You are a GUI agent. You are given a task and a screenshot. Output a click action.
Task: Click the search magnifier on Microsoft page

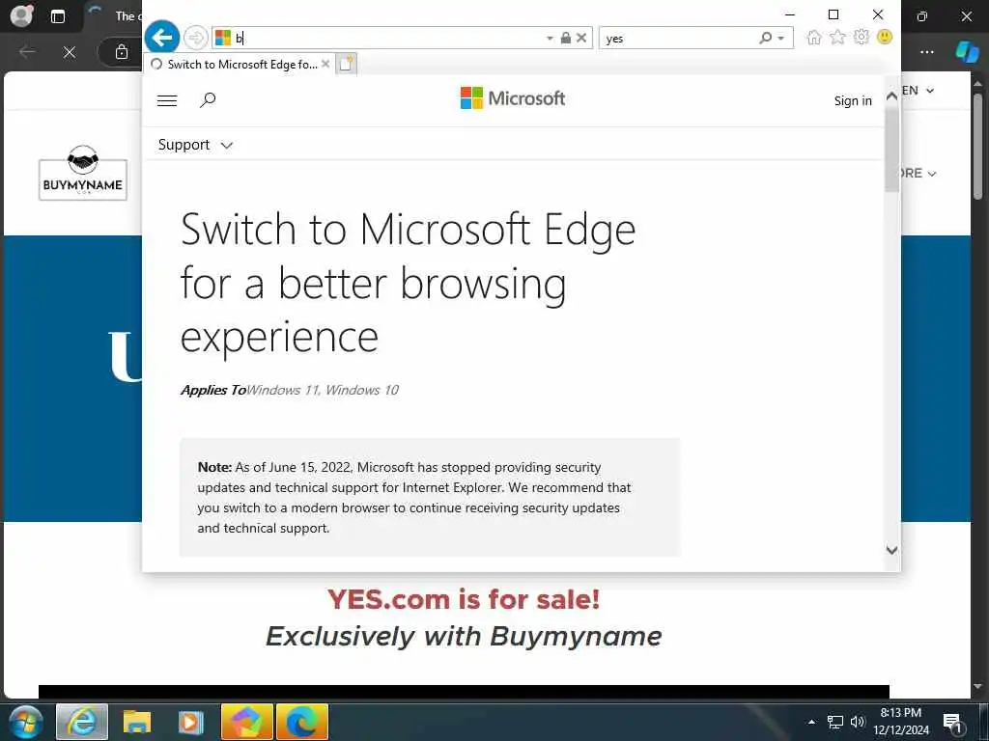coord(208,100)
